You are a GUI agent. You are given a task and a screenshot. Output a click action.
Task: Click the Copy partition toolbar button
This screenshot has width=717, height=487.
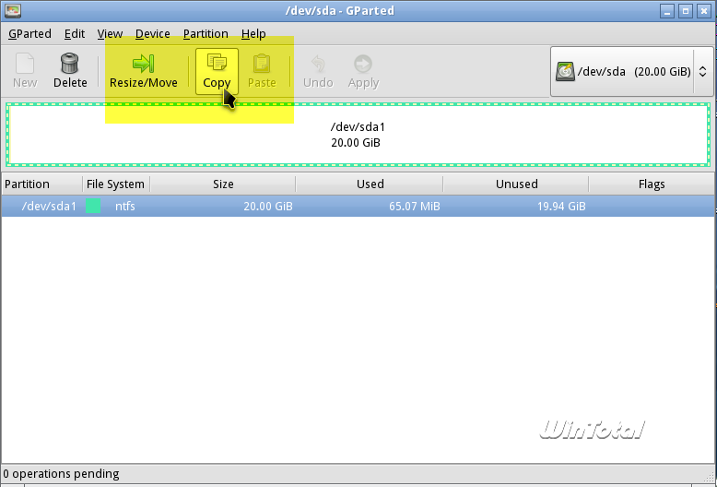[x=217, y=71]
